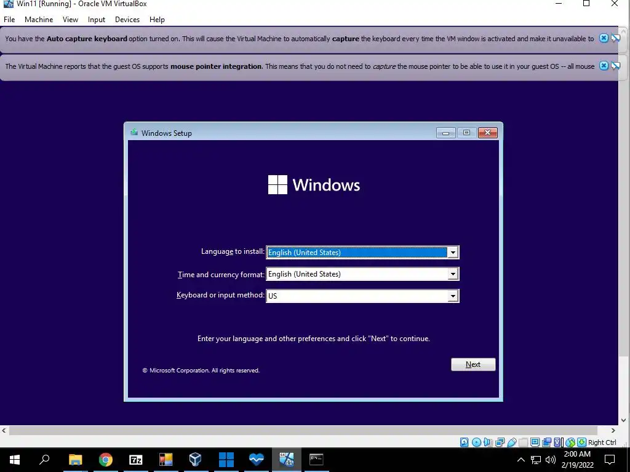Open 7-Zip from the taskbar
630x472 pixels.
pos(136,460)
